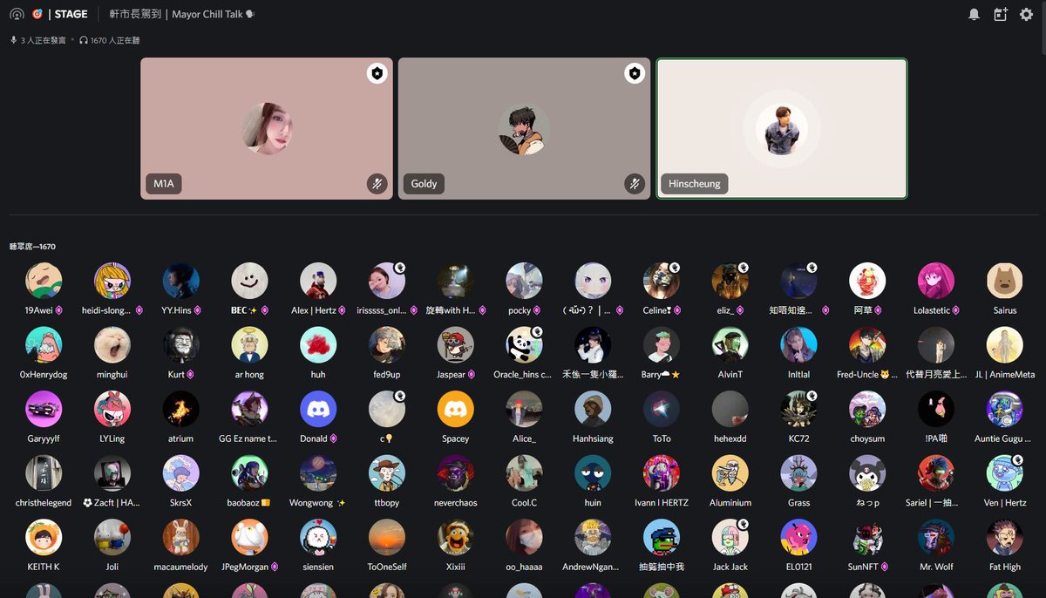Select the Hinscheung speaker tile
The height and width of the screenshot is (598, 1046).
pyautogui.click(x=781, y=128)
